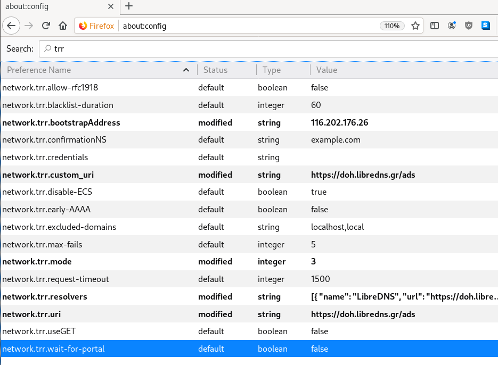The height and width of the screenshot is (365, 498).
Task: Click in the trr search field
Action: 266,49
